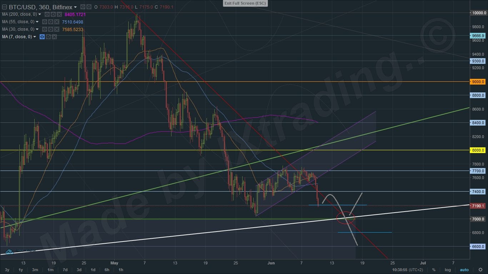This screenshot has width=488, height=274.
Task: Choose the 7d time range
Action: coord(65,270)
